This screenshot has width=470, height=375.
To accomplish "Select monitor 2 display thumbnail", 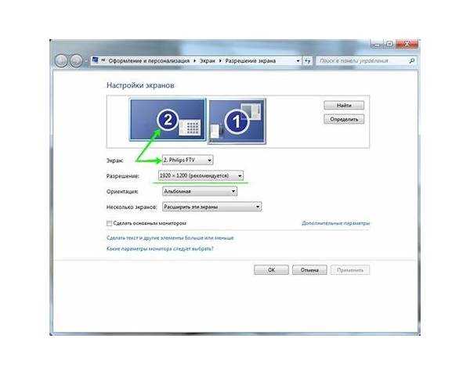I will pyautogui.click(x=168, y=120).
